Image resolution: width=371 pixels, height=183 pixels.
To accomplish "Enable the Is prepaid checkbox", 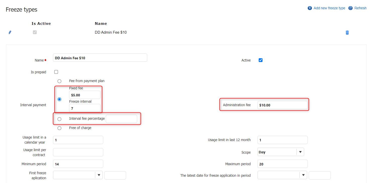I will pos(56,72).
